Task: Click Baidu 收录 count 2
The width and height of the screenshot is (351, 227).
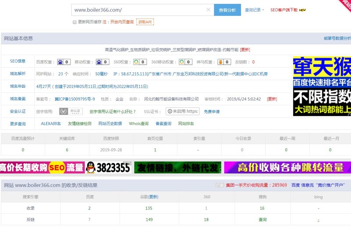Action: point(89,208)
